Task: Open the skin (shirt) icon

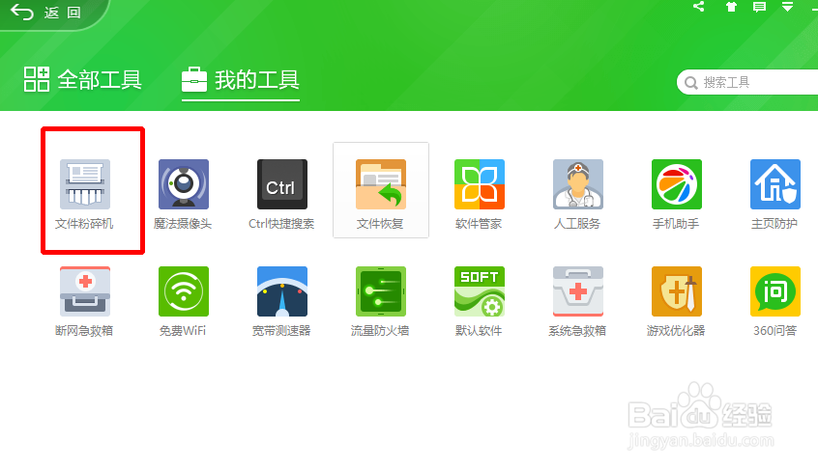Action: click(731, 6)
